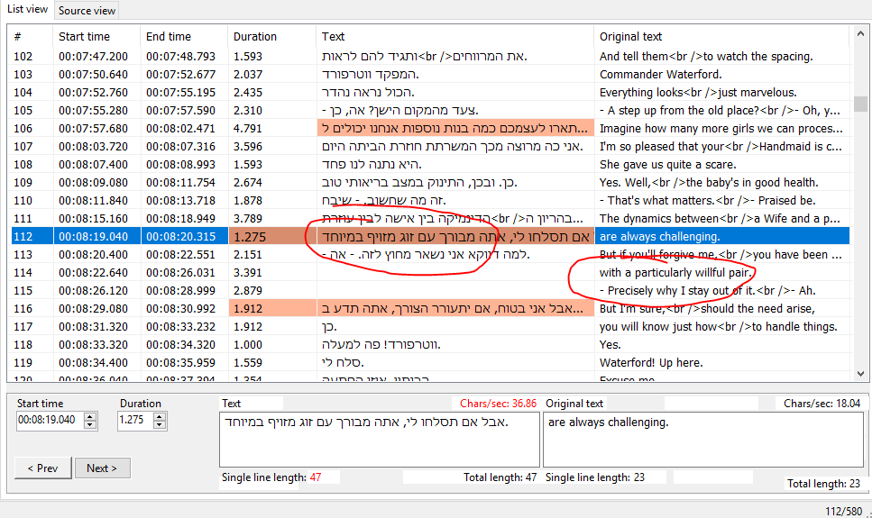The height and width of the screenshot is (518, 872).
Task: Click inside the Hebrew Text edit box
Action: (x=380, y=439)
